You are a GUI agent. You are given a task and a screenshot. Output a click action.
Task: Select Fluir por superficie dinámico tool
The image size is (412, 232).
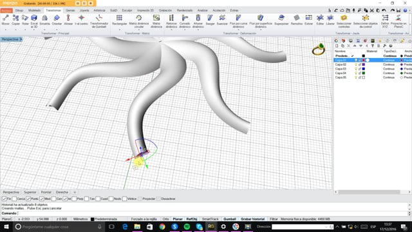pyautogui.click(x=261, y=21)
